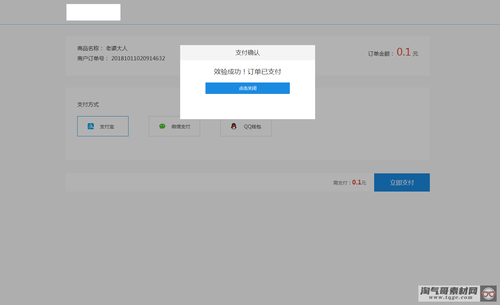This screenshot has width=500, height=305.
Task: Click the Alipay blue logo icon
Action: click(90, 126)
